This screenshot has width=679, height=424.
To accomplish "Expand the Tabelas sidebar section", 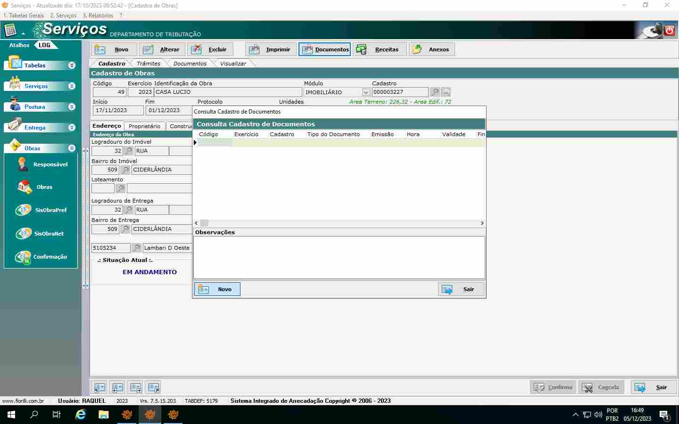I will click(72, 65).
